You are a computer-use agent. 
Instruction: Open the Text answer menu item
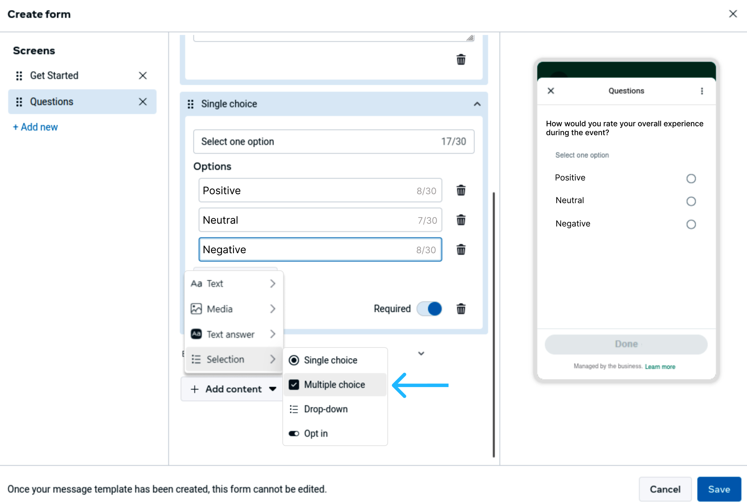[234, 334]
